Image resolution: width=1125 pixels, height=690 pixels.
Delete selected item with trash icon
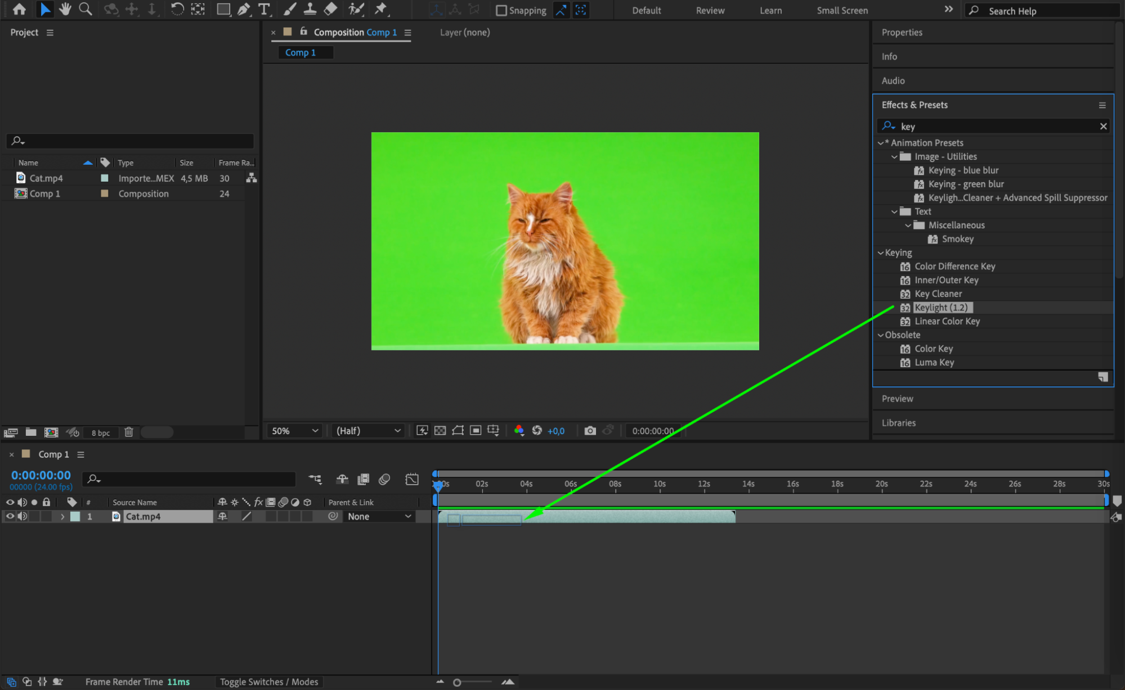(x=129, y=432)
